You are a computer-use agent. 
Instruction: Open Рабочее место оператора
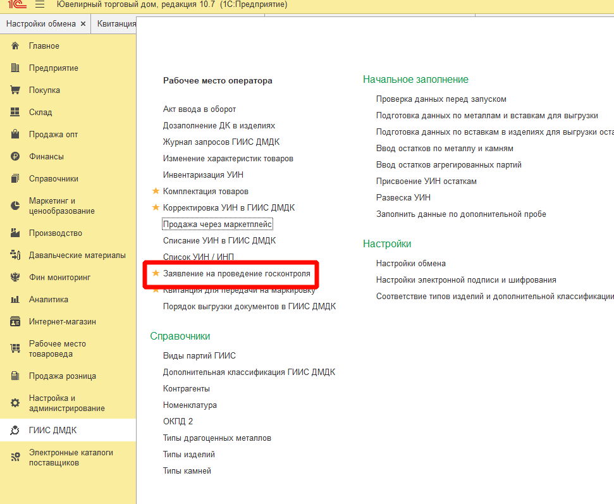218,81
